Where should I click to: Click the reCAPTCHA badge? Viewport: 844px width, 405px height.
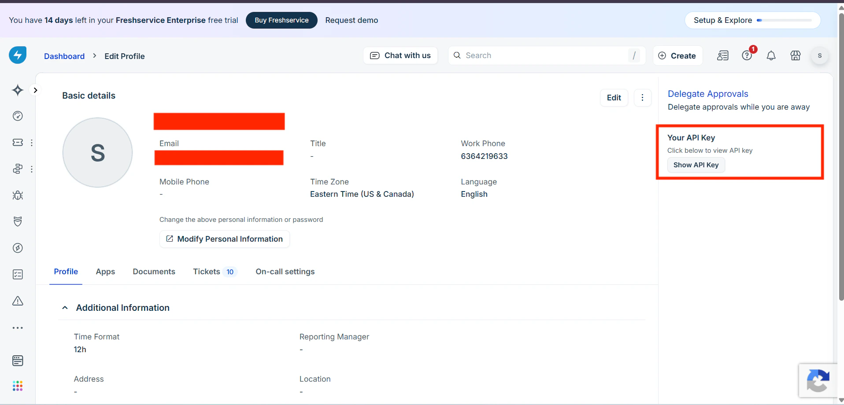click(x=818, y=381)
